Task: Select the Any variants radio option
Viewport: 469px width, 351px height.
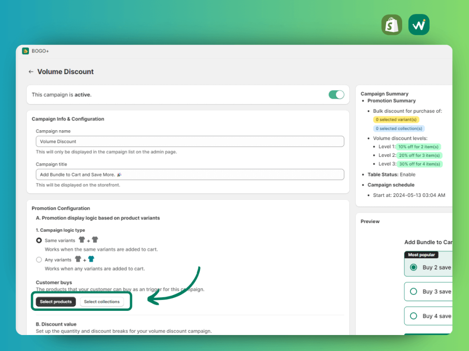Action: point(39,260)
